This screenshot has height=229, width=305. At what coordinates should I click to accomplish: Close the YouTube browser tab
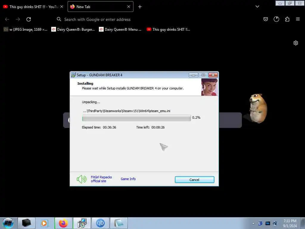[x=62, y=7]
